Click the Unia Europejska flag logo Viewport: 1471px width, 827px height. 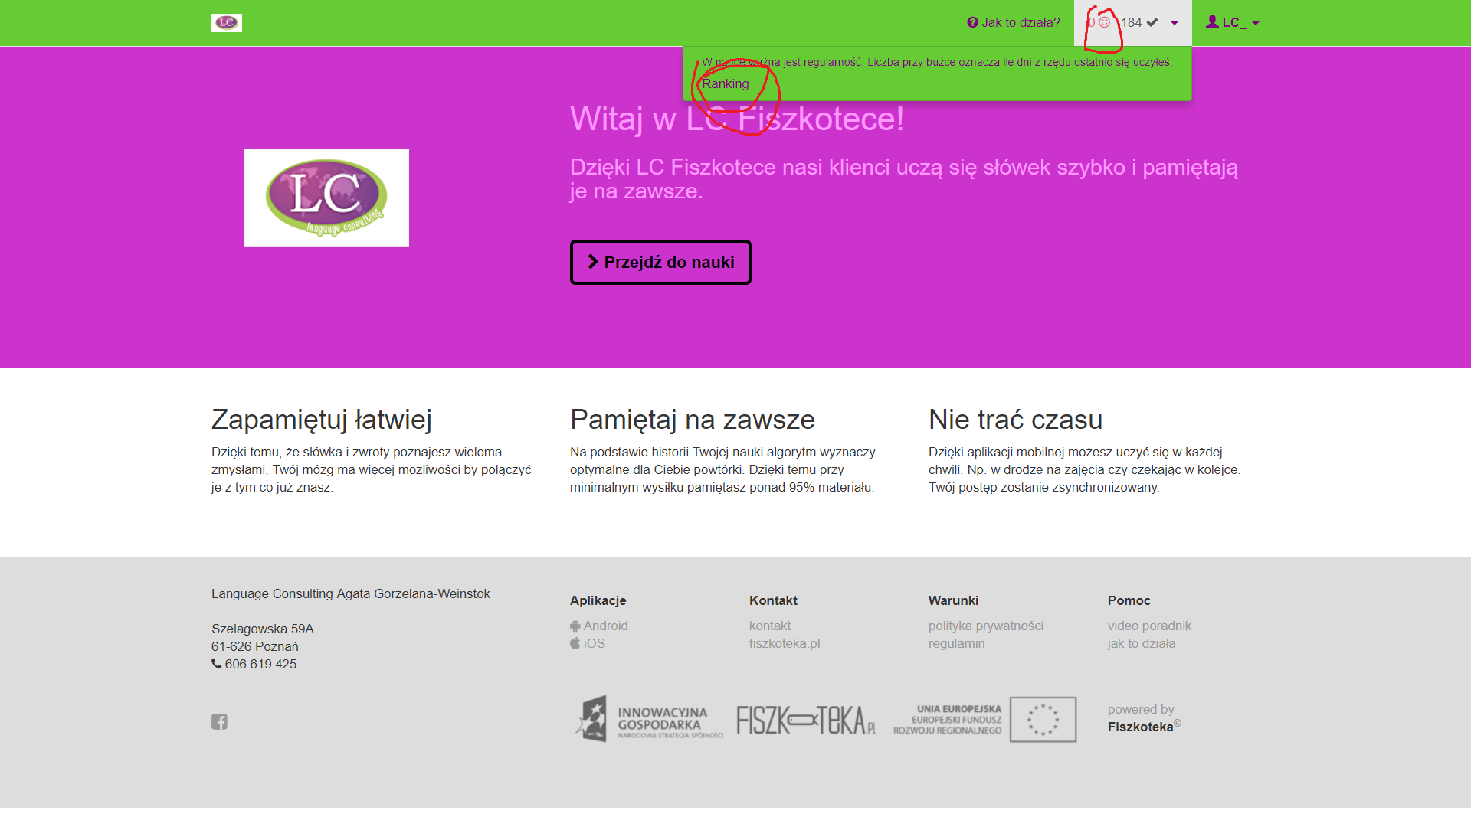985,720
